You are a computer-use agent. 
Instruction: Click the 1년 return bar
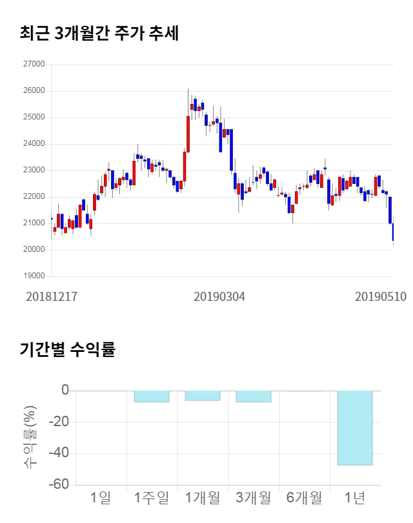[x=355, y=427]
